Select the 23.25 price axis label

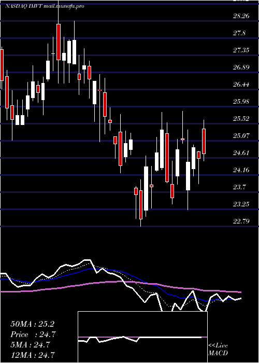coord(241,204)
